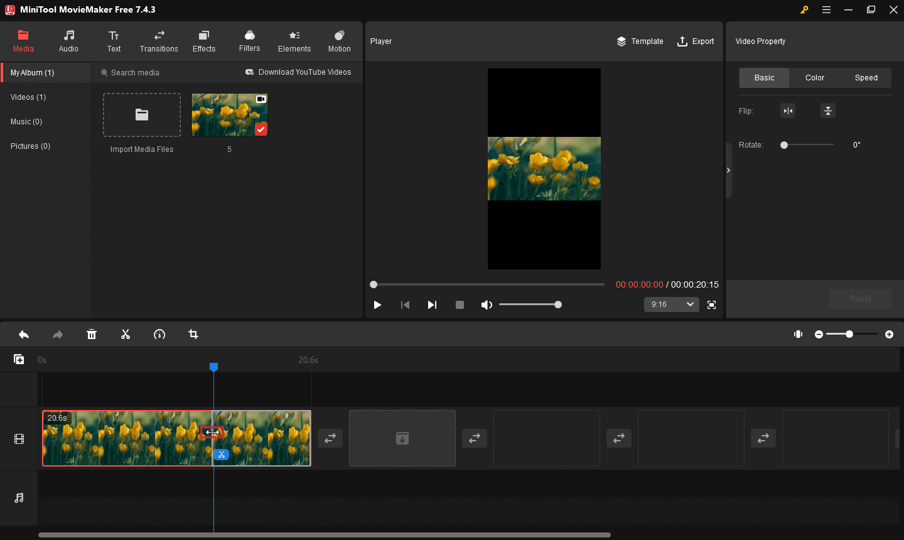Click first transition slot after the clip

pos(330,438)
